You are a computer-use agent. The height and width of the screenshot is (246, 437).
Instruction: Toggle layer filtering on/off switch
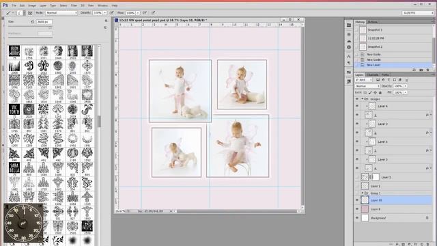pyautogui.click(x=407, y=80)
